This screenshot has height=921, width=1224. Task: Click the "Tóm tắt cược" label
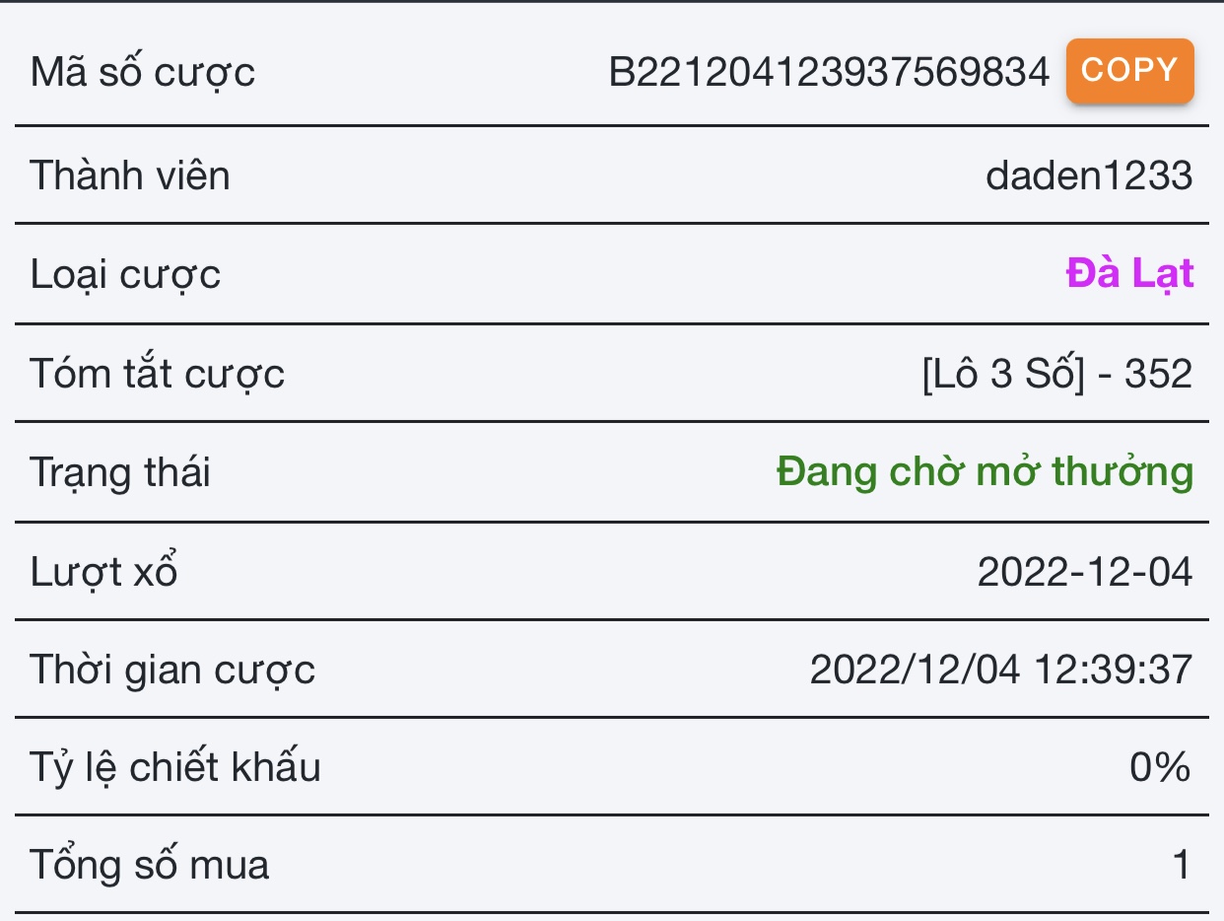158,374
